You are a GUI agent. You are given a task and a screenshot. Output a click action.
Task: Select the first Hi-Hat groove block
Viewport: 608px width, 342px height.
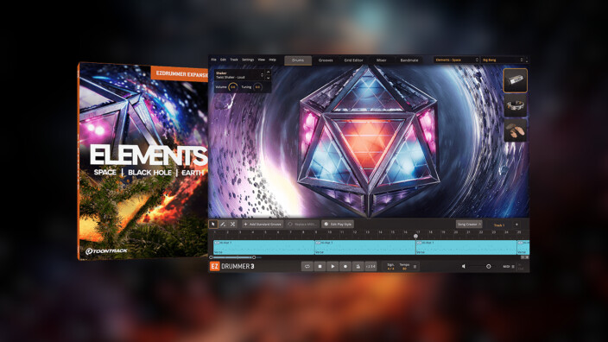tap(263, 247)
